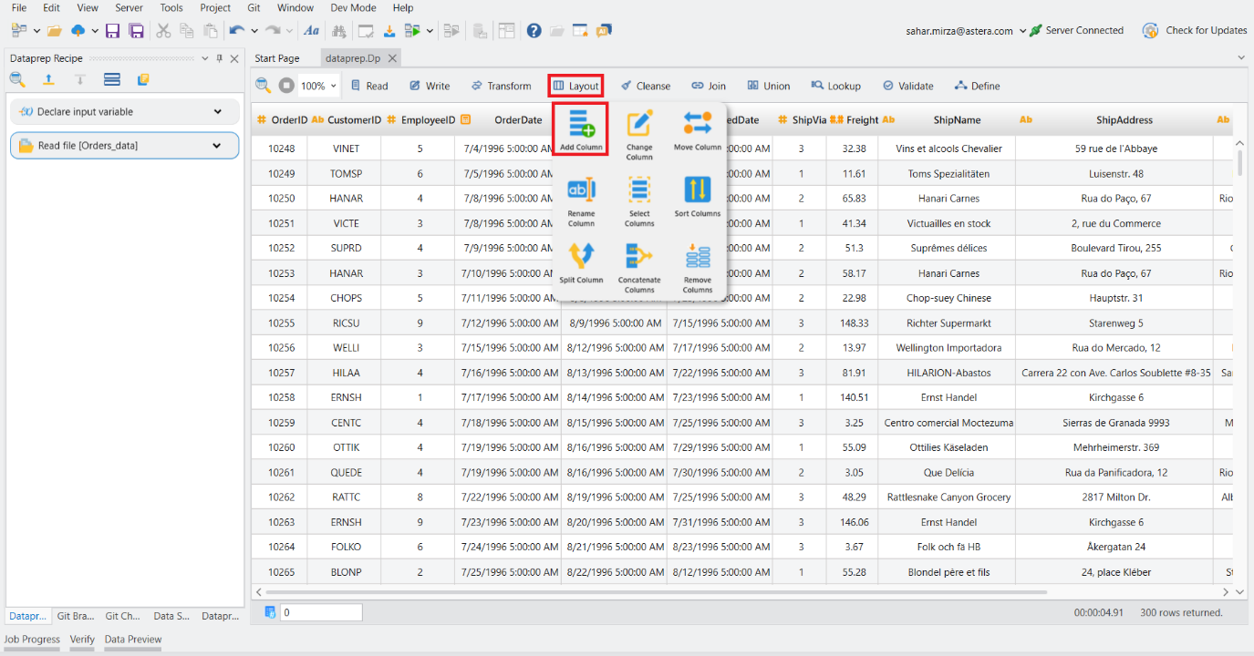
Task: Click the Transform toolbar button
Action: [x=501, y=87]
